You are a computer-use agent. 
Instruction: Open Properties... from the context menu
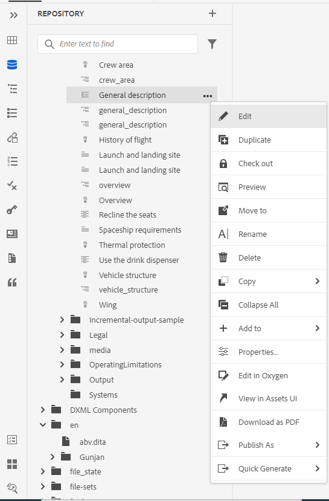click(x=269, y=352)
